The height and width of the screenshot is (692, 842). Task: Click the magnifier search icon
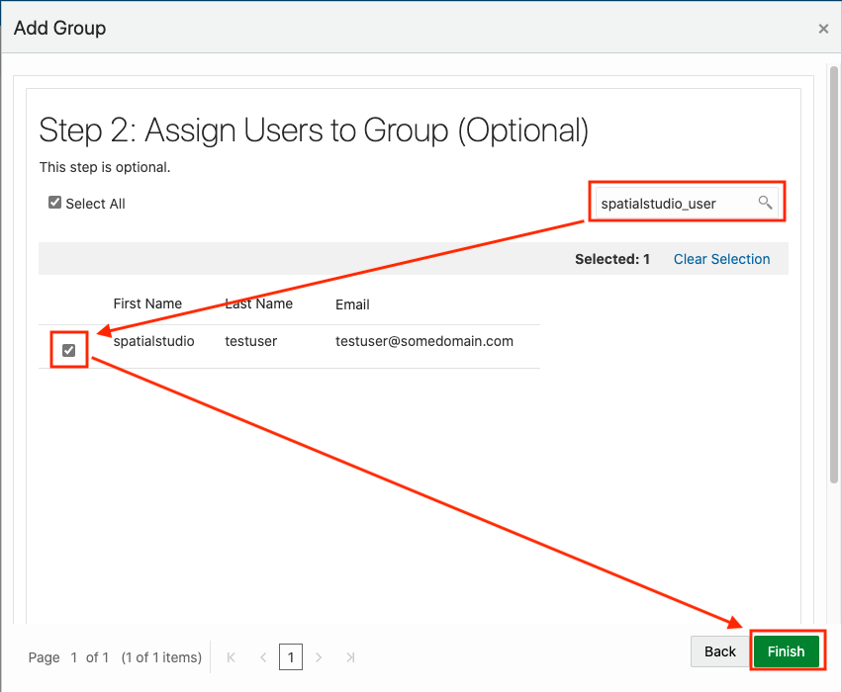pos(765,203)
